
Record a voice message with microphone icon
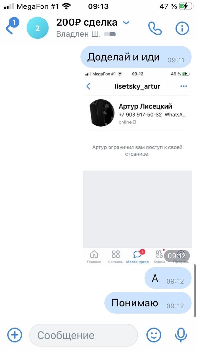pos(180,335)
